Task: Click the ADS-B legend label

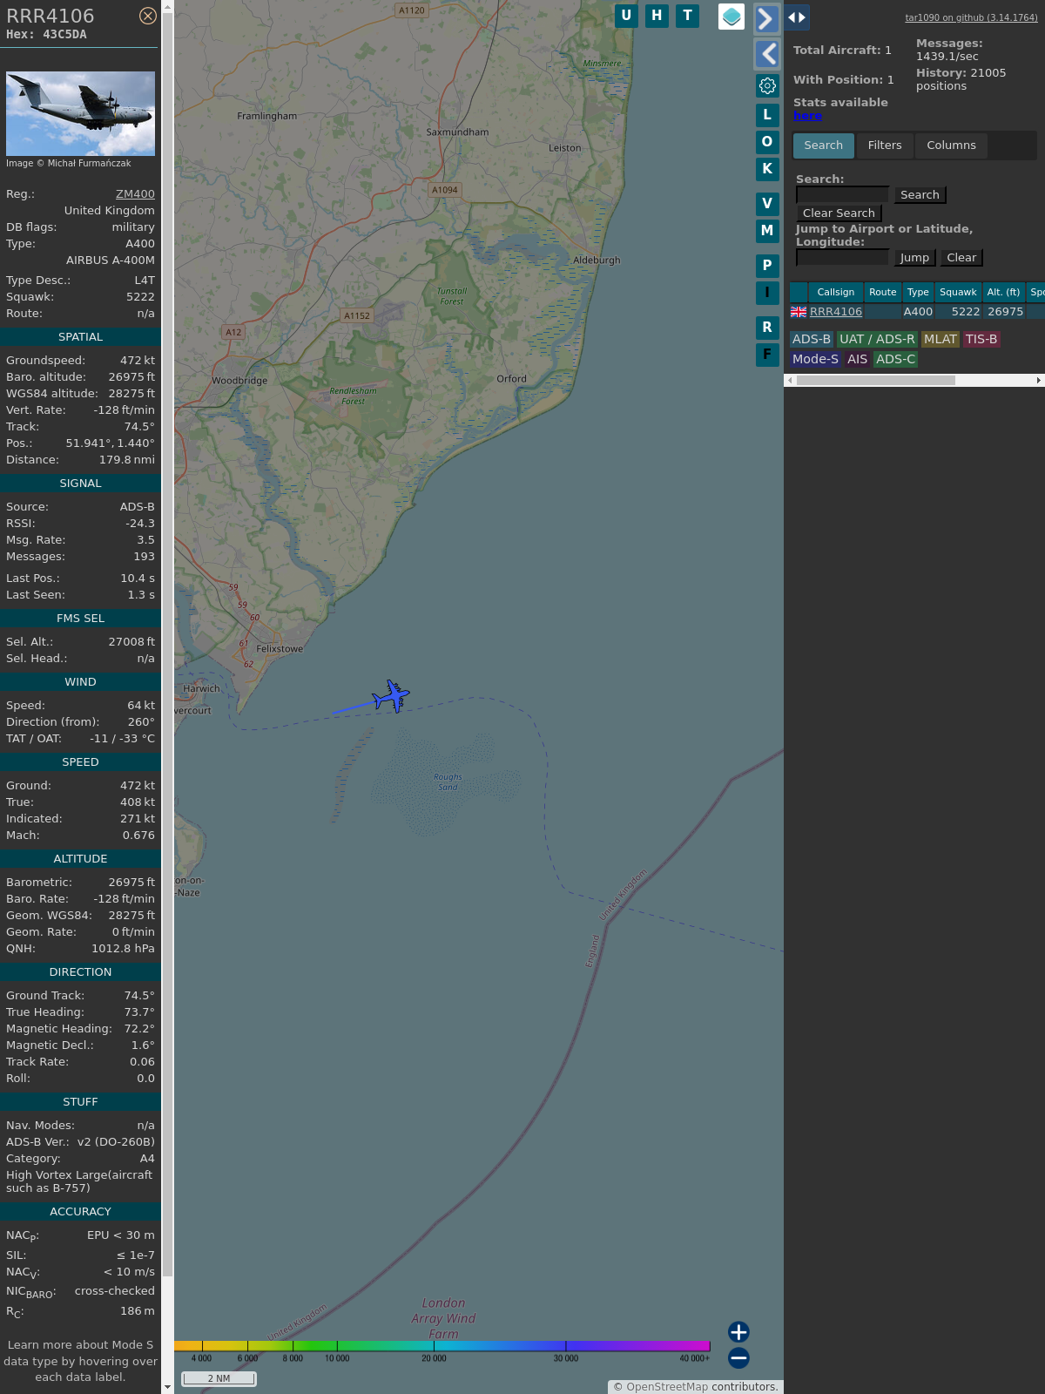Action: tap(812, 340)
